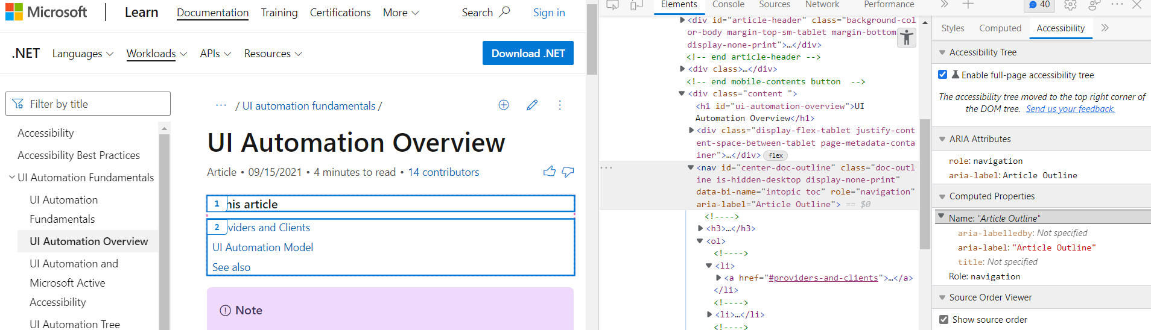Select UI Automation Tree sidebar item

coord(75,324)
